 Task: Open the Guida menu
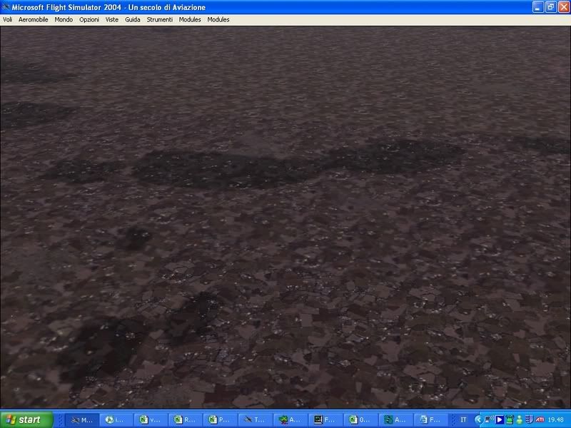point(133,20)
